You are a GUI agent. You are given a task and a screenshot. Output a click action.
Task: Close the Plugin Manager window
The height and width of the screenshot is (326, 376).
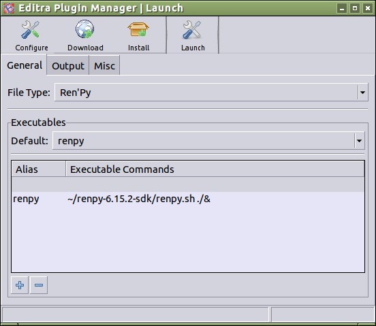click(368, 8)
